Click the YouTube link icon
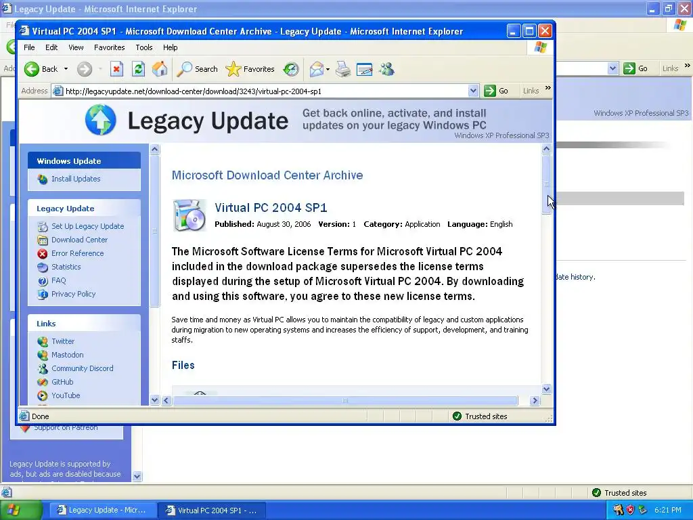 pos(43,395)
